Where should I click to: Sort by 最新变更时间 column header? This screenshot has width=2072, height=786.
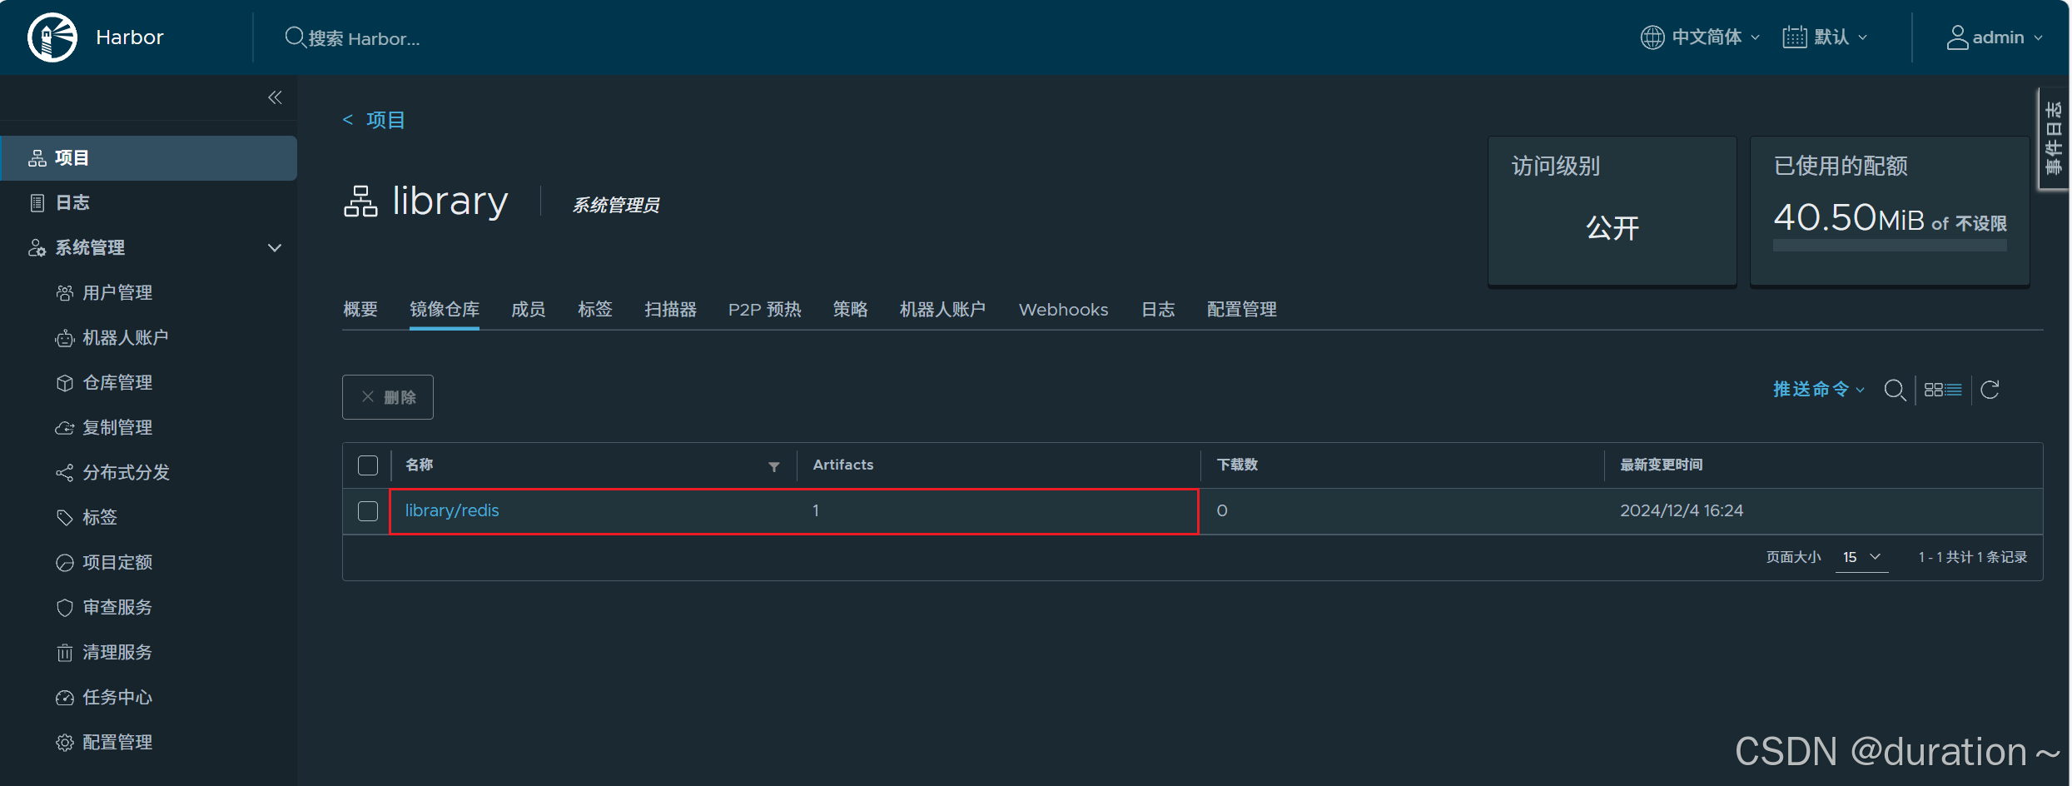tap(1661, 465)
